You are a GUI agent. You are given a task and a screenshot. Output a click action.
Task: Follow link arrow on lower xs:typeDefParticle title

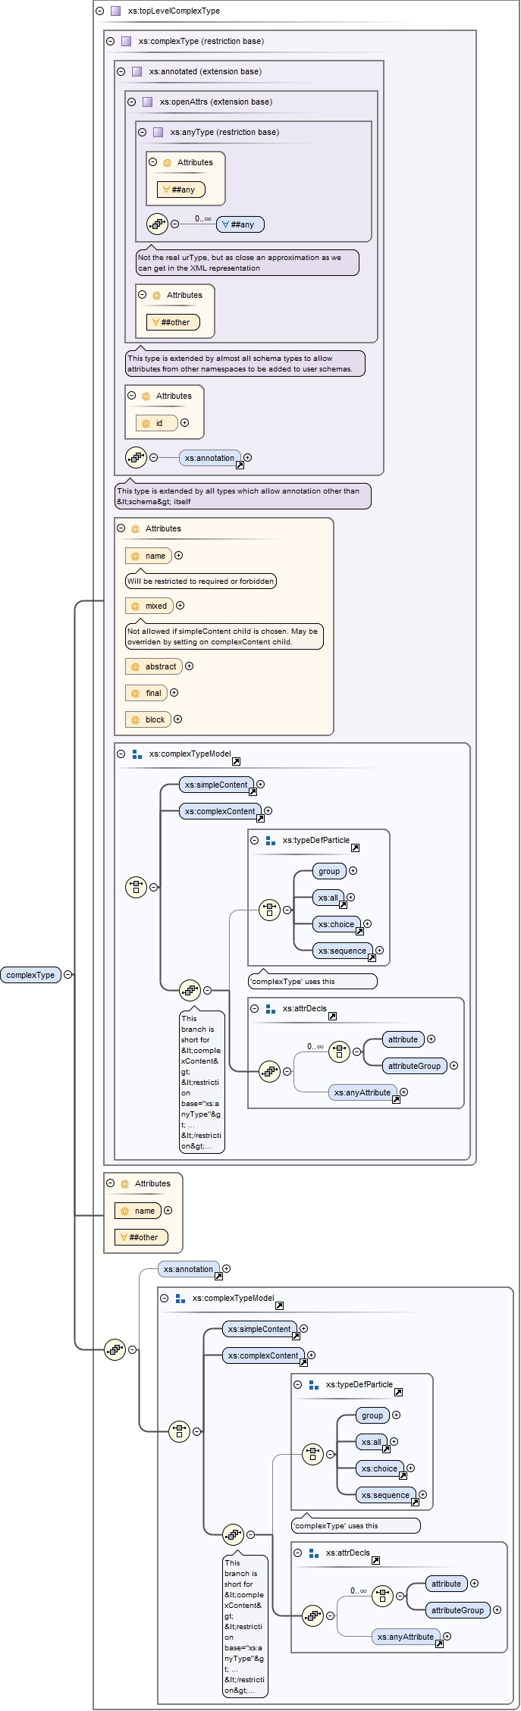tap(399, 1392)
